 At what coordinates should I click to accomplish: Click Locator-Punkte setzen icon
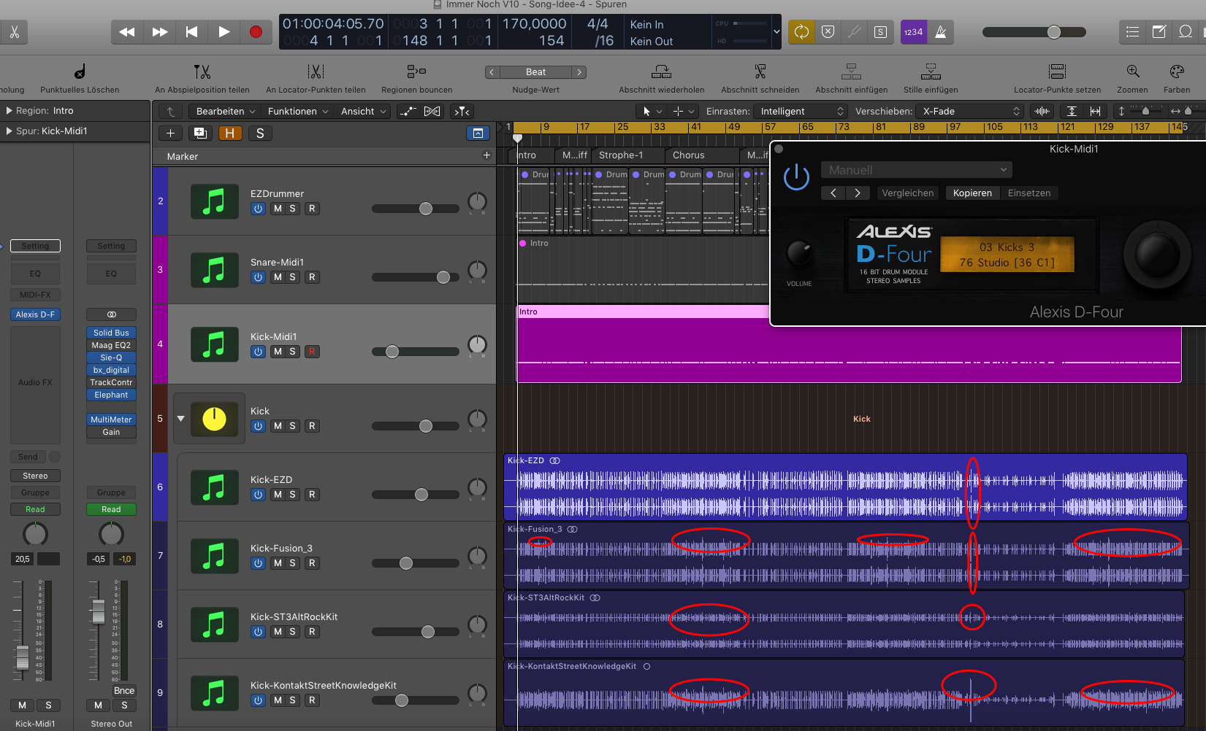point(1057,71)
